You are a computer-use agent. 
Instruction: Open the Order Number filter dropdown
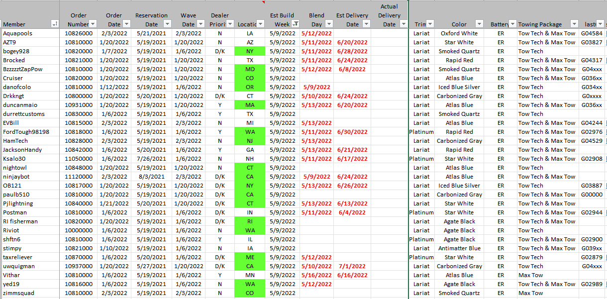pos(93,24)
